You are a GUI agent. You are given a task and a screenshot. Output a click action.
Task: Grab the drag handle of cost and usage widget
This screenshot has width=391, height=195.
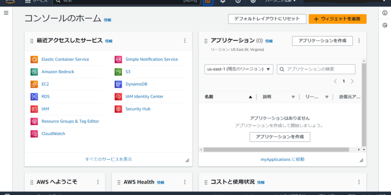pyautogui.click(x=206, y=182)
